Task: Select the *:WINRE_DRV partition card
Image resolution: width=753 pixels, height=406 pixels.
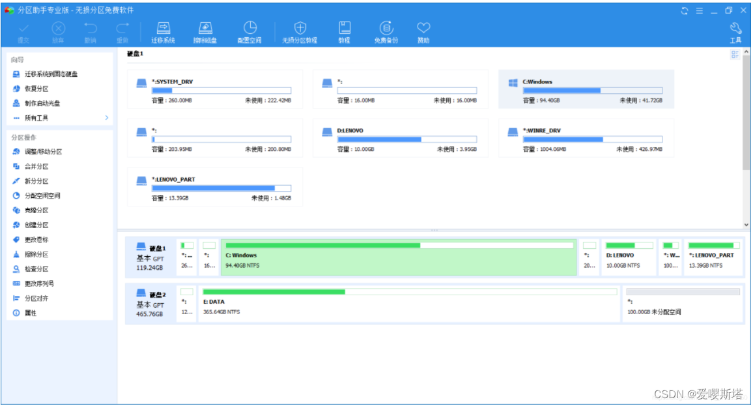Action: coord(586,138)
